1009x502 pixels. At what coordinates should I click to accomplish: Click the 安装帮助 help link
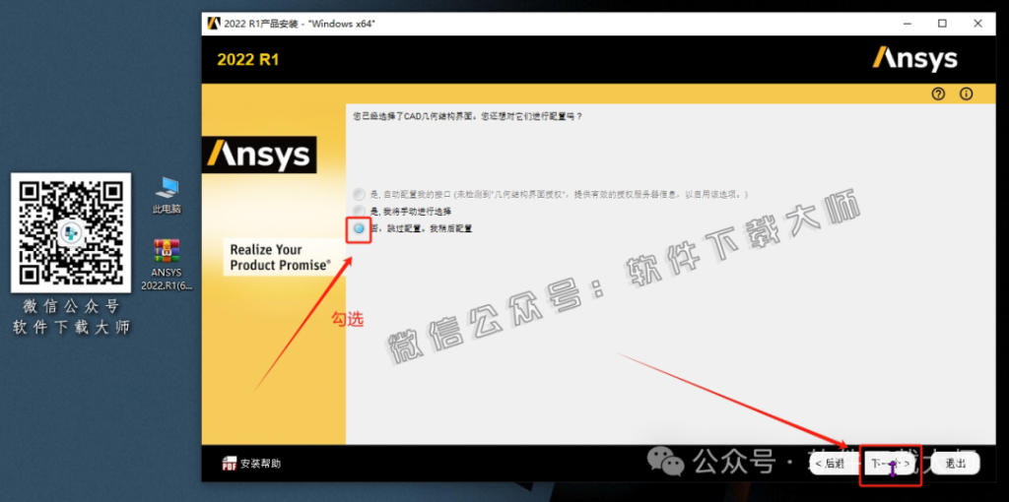(x=260, y=464)
